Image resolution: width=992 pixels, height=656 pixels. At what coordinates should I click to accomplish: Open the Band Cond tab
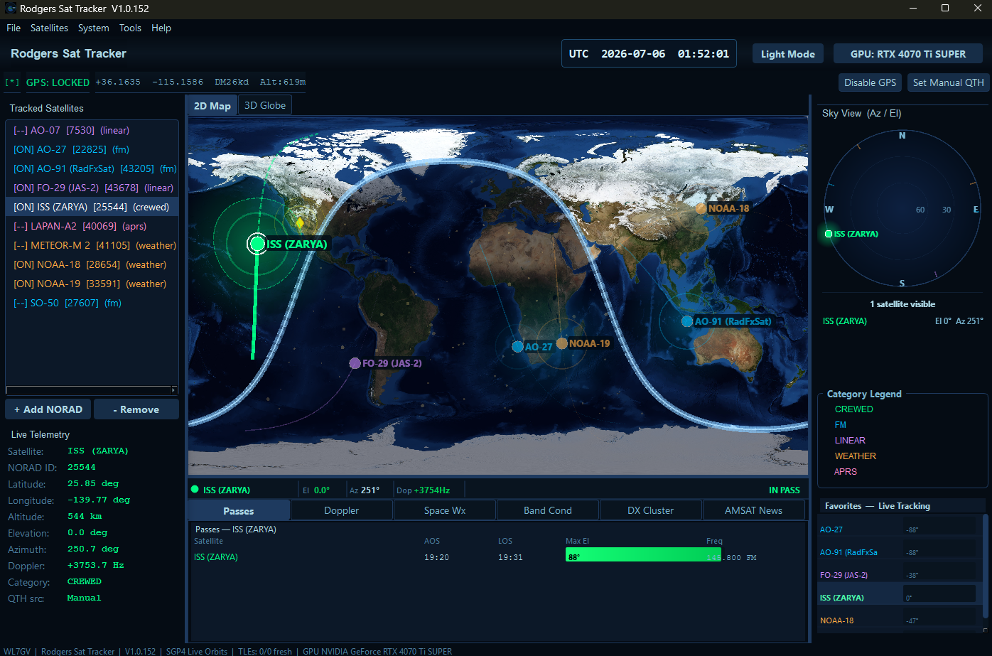pos(548,510)
